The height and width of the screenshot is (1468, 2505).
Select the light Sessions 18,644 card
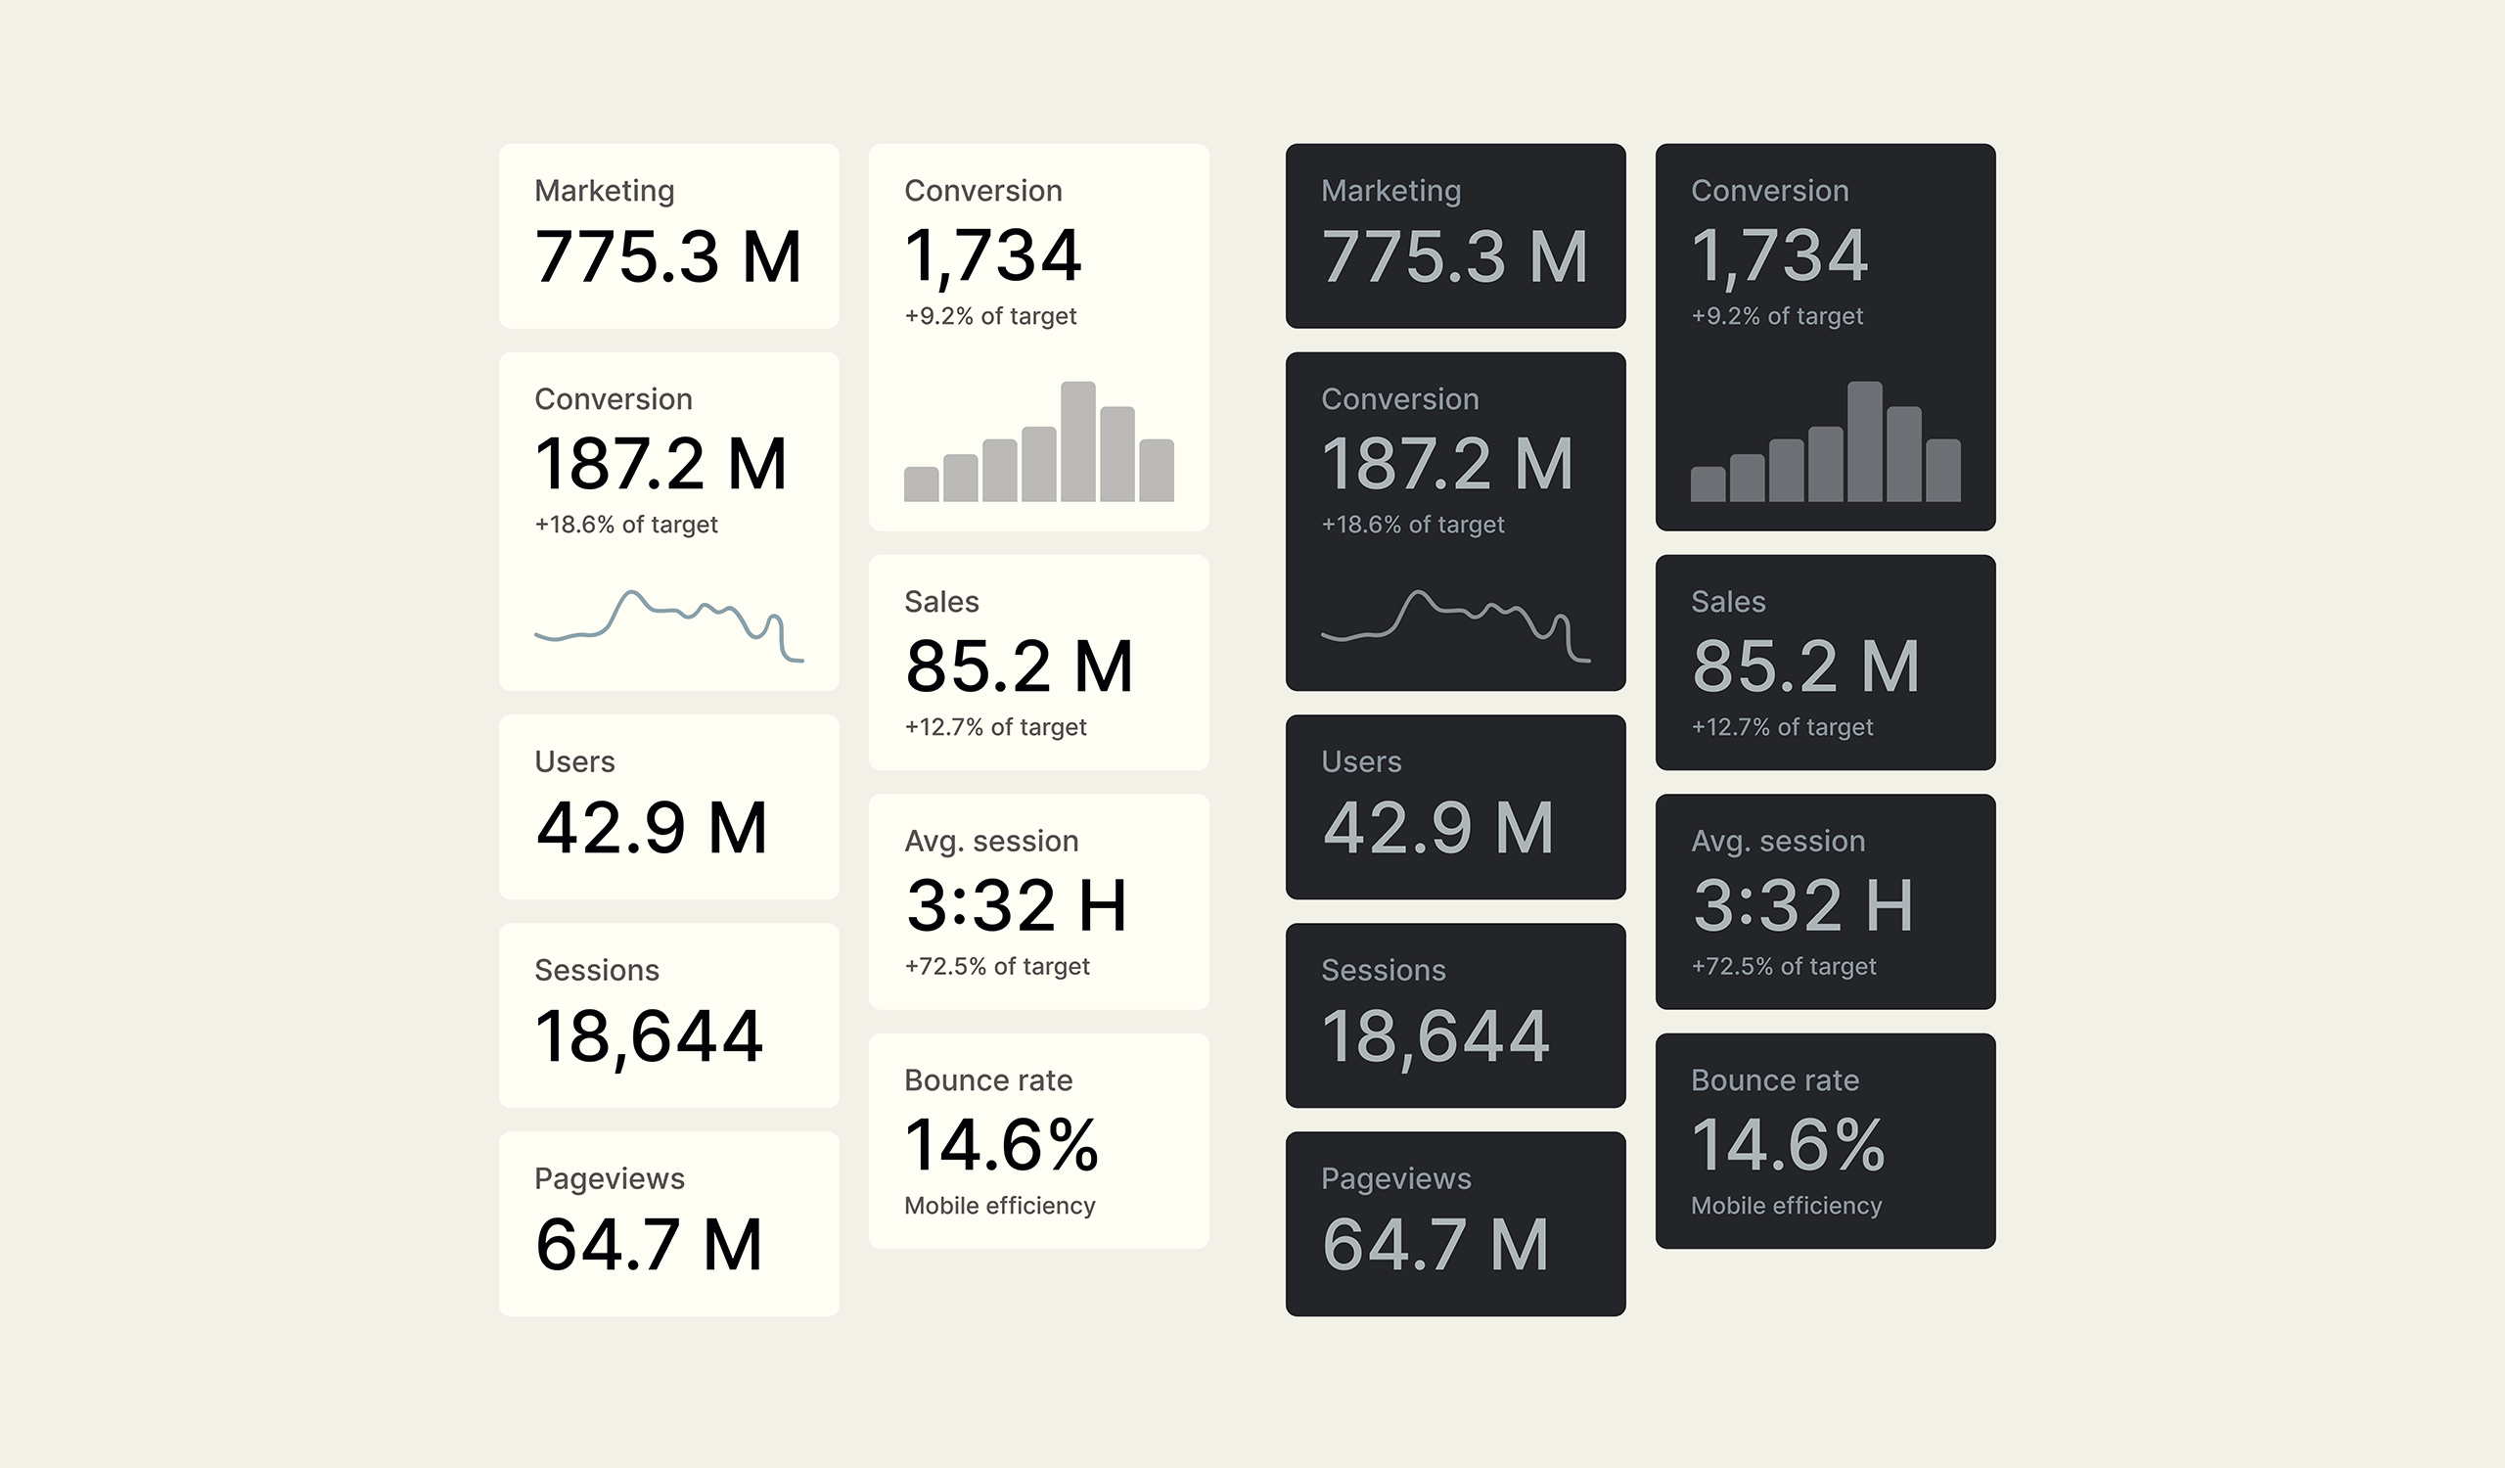pyautogui.click(x=668, y=1014)
